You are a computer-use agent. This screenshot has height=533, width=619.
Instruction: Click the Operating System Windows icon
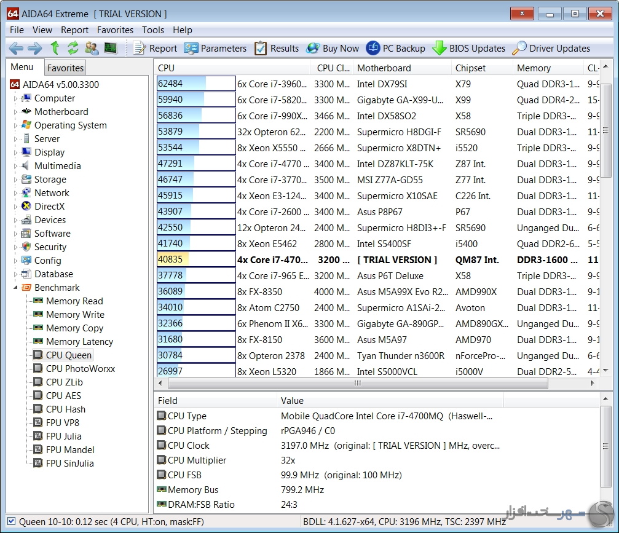tap(26, 125)
